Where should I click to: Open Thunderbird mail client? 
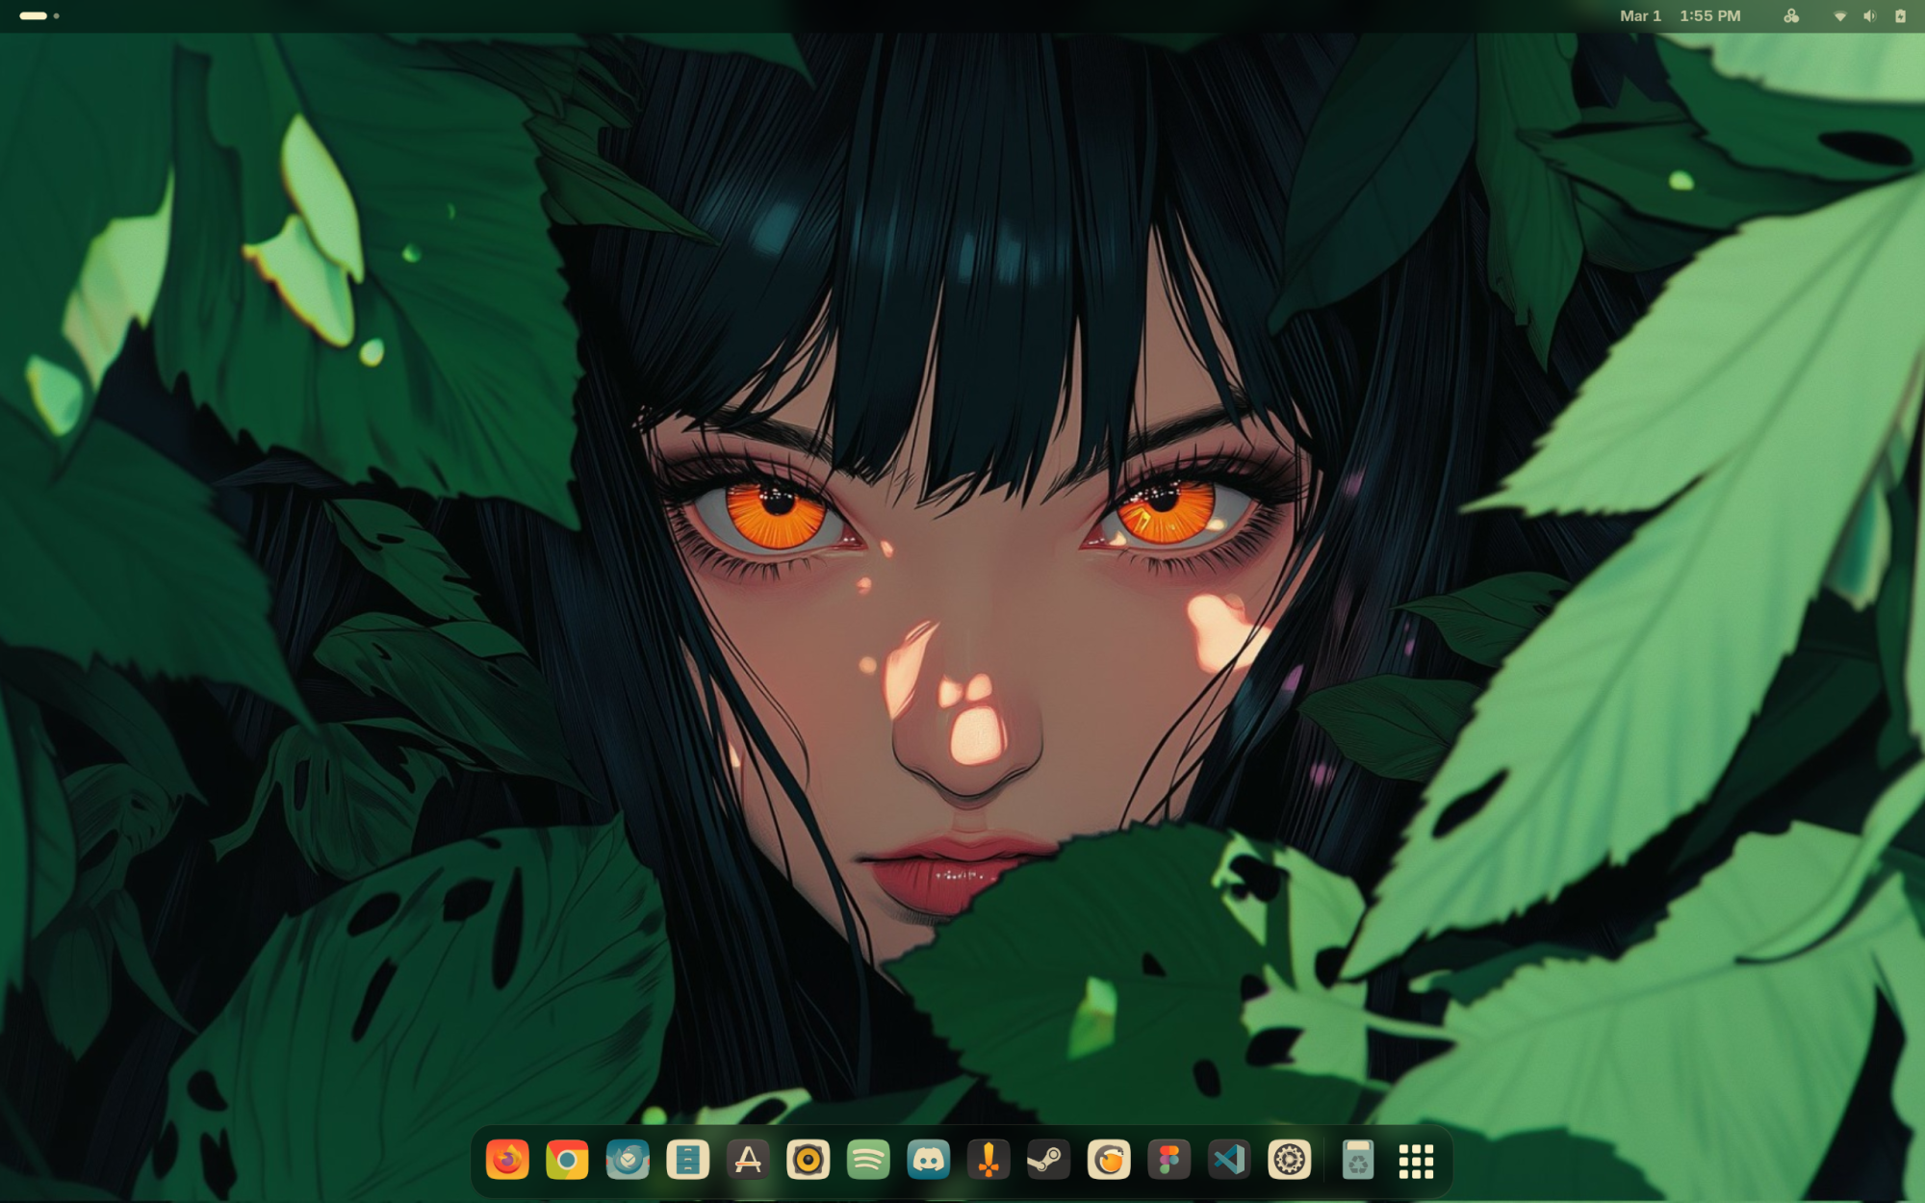click(628, 1161)
